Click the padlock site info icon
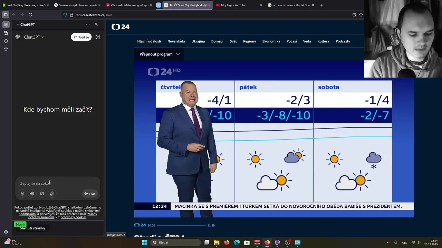 (x=71, y=15)
